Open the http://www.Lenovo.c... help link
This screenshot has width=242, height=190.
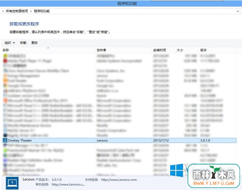pyautogui.click(x=68, y=184)
